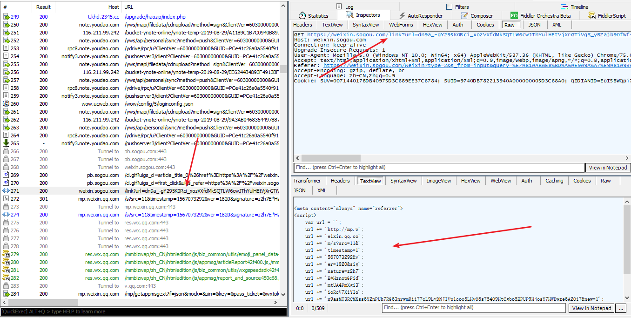
Task: Focus the response Find input field
Action: coord(474,308)
